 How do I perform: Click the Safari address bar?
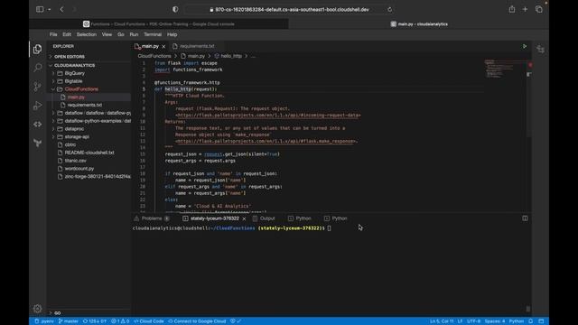(x=289, y=10)
